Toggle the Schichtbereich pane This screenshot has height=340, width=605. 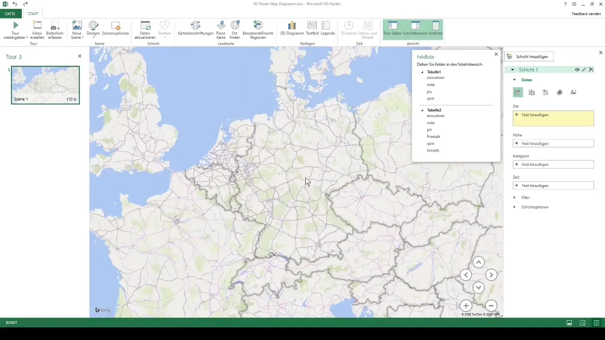415,29
